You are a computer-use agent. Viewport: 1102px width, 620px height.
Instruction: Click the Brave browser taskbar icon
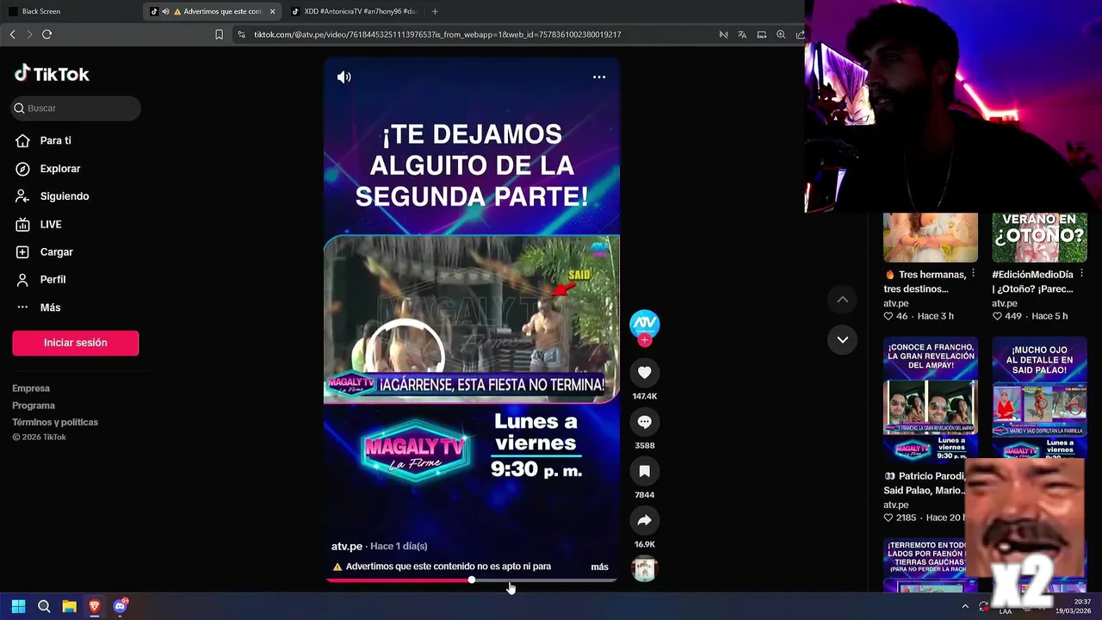point(95,606)
